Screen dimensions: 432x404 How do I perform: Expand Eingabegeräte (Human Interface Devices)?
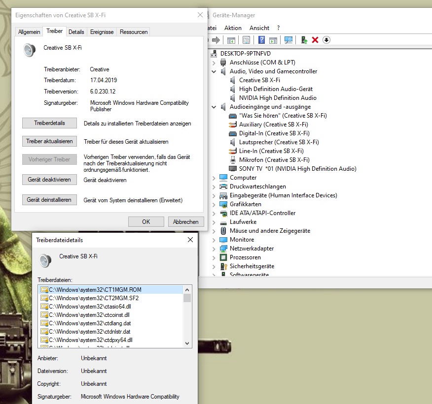pos(214,196)
